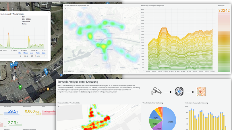The height and width of the screenshot is (130, 232).
Task: Zoom in on the Durchschnittliche Verkehrsdichte map
Action: (59, 107)
